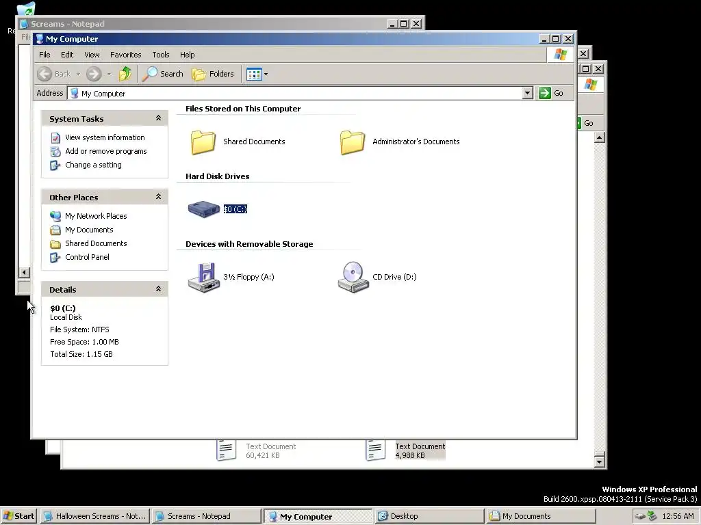This screenshot has height=525, width=701.
Task: Switch to Desktop taskbar button
Action: point(429,516)
